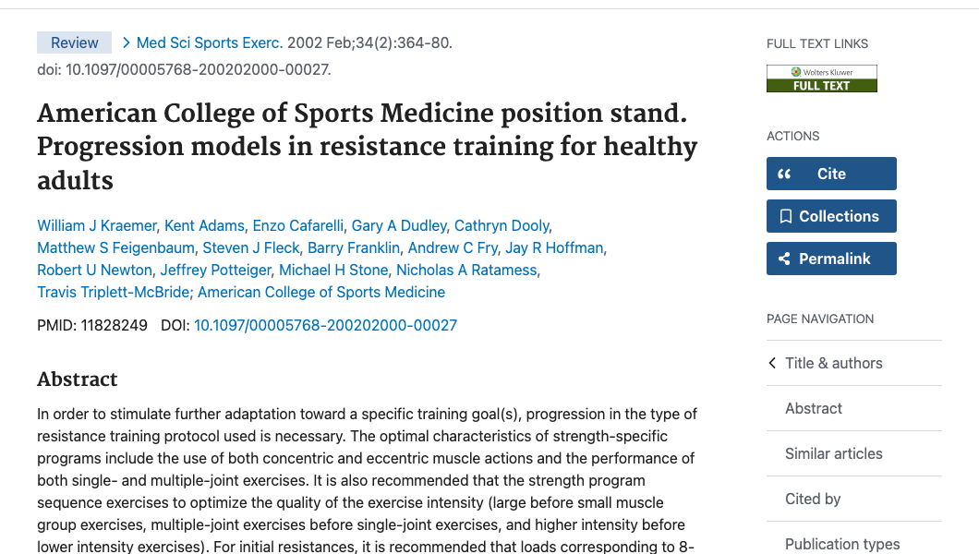The image size is (979, 554).
Task: Expand the Publication types section
Action: [842, 544]
